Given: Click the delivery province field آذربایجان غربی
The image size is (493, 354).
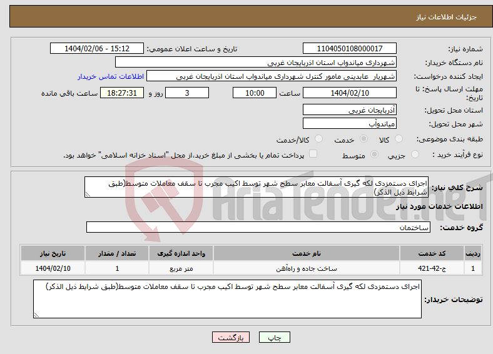Looking at the screenshot, I should click(x=349, y=109).
